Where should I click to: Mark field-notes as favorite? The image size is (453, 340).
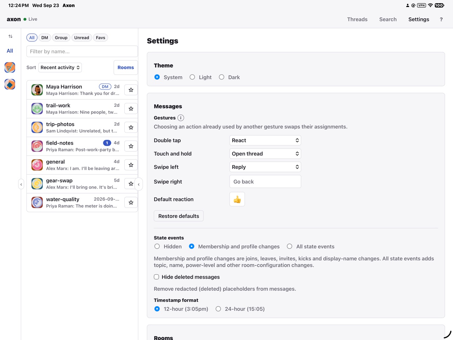tap(131, 146)
